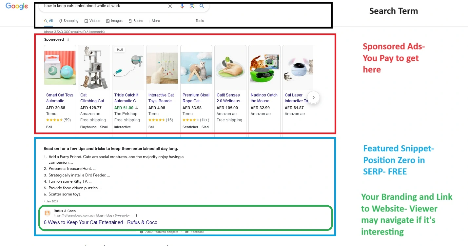Open the More search filter dropdown
The width and height of the screenshot is (468, 246).
(x=154, y=21)
